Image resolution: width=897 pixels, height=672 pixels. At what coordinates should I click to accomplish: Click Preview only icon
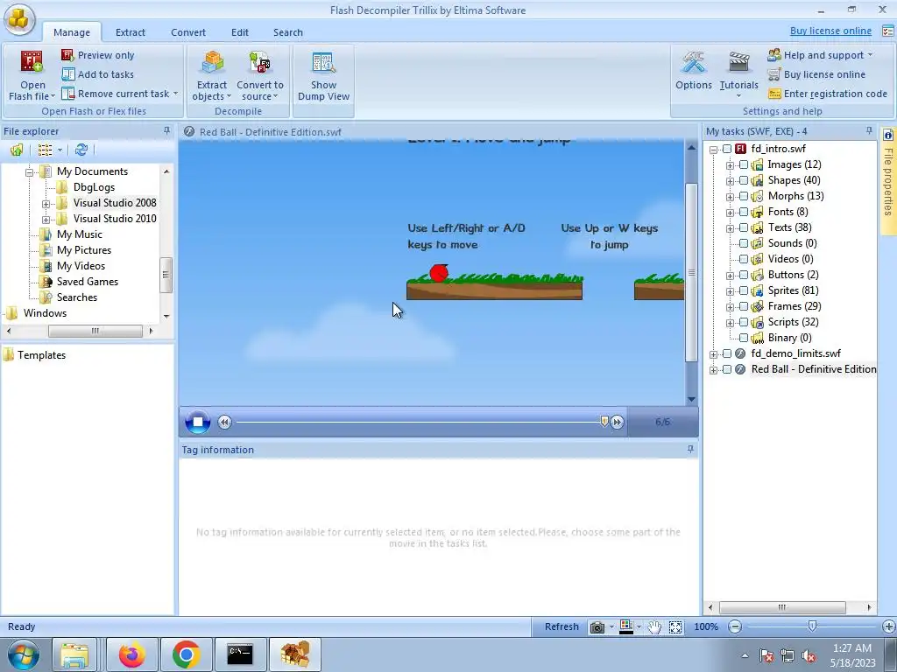coord(67,55)
